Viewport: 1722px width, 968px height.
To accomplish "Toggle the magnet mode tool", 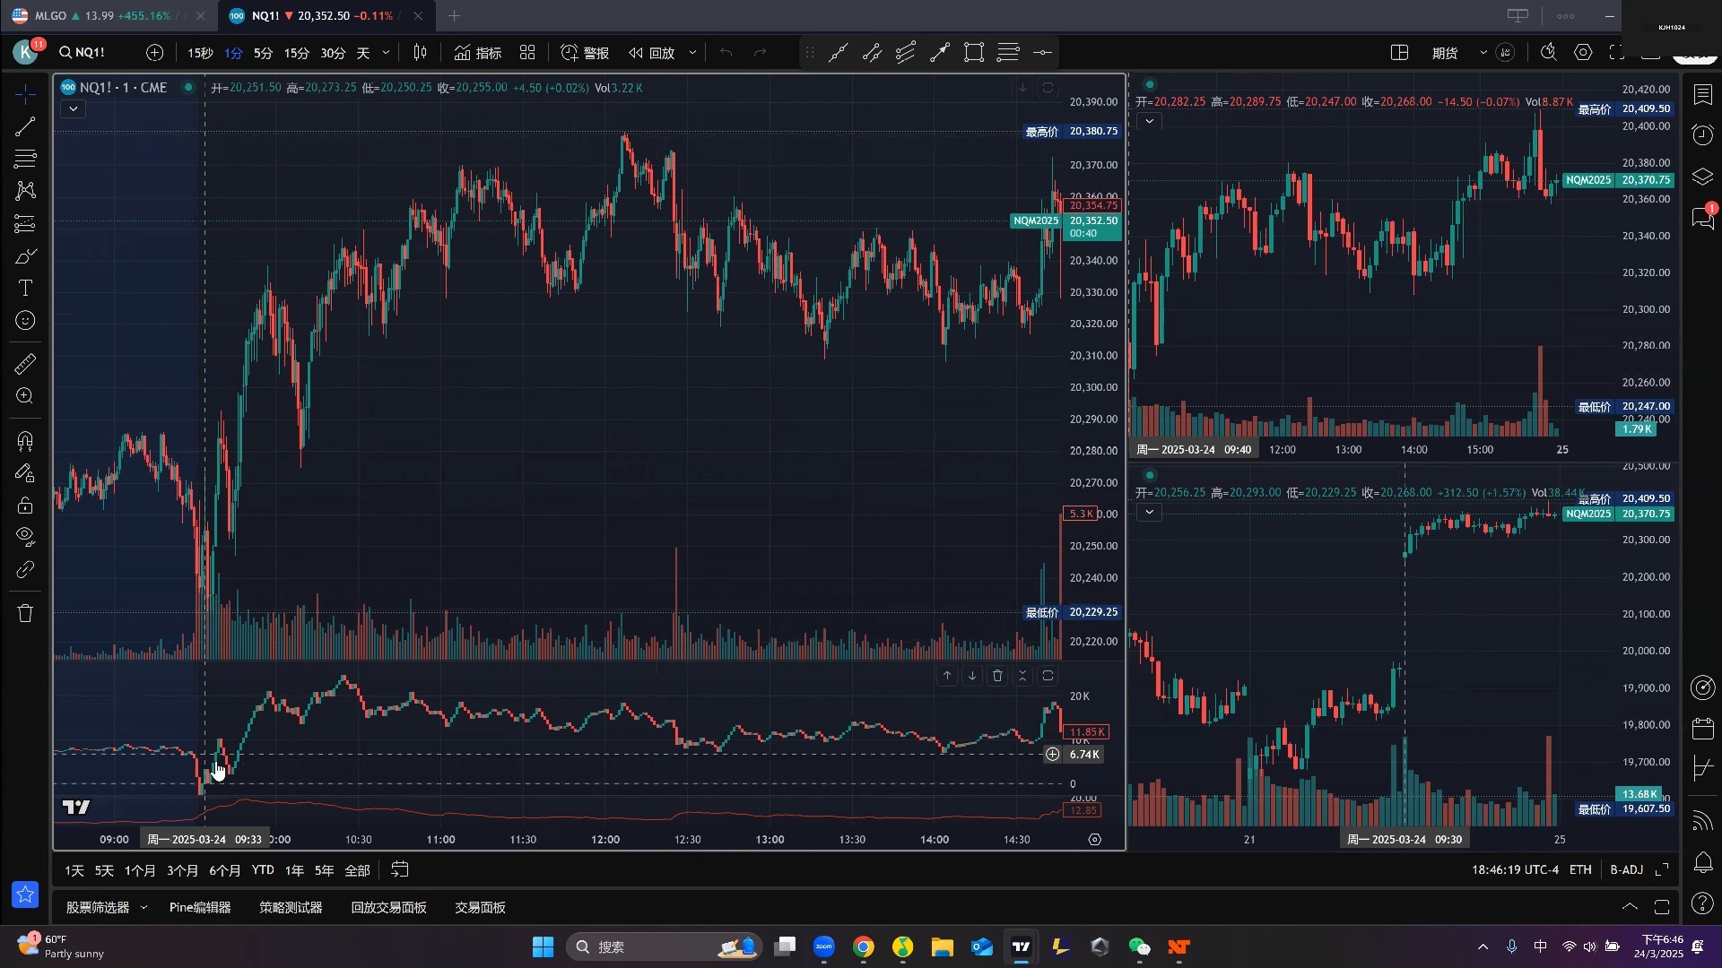I will coord(25,441).
